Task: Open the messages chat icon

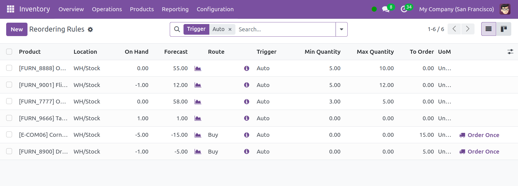Action: tap(386, 9)
